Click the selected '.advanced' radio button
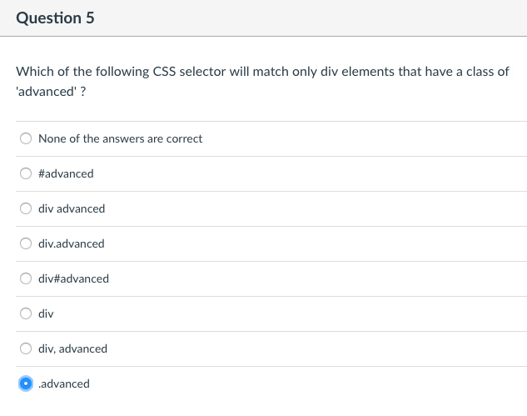The width and height of the screenshot is (527, 416). (27, 383)
